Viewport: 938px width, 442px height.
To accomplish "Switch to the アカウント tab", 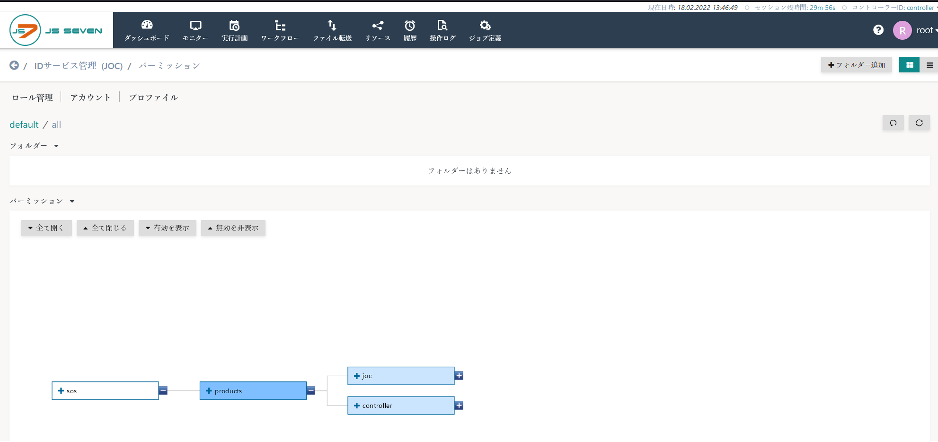I will pos(90,97).
